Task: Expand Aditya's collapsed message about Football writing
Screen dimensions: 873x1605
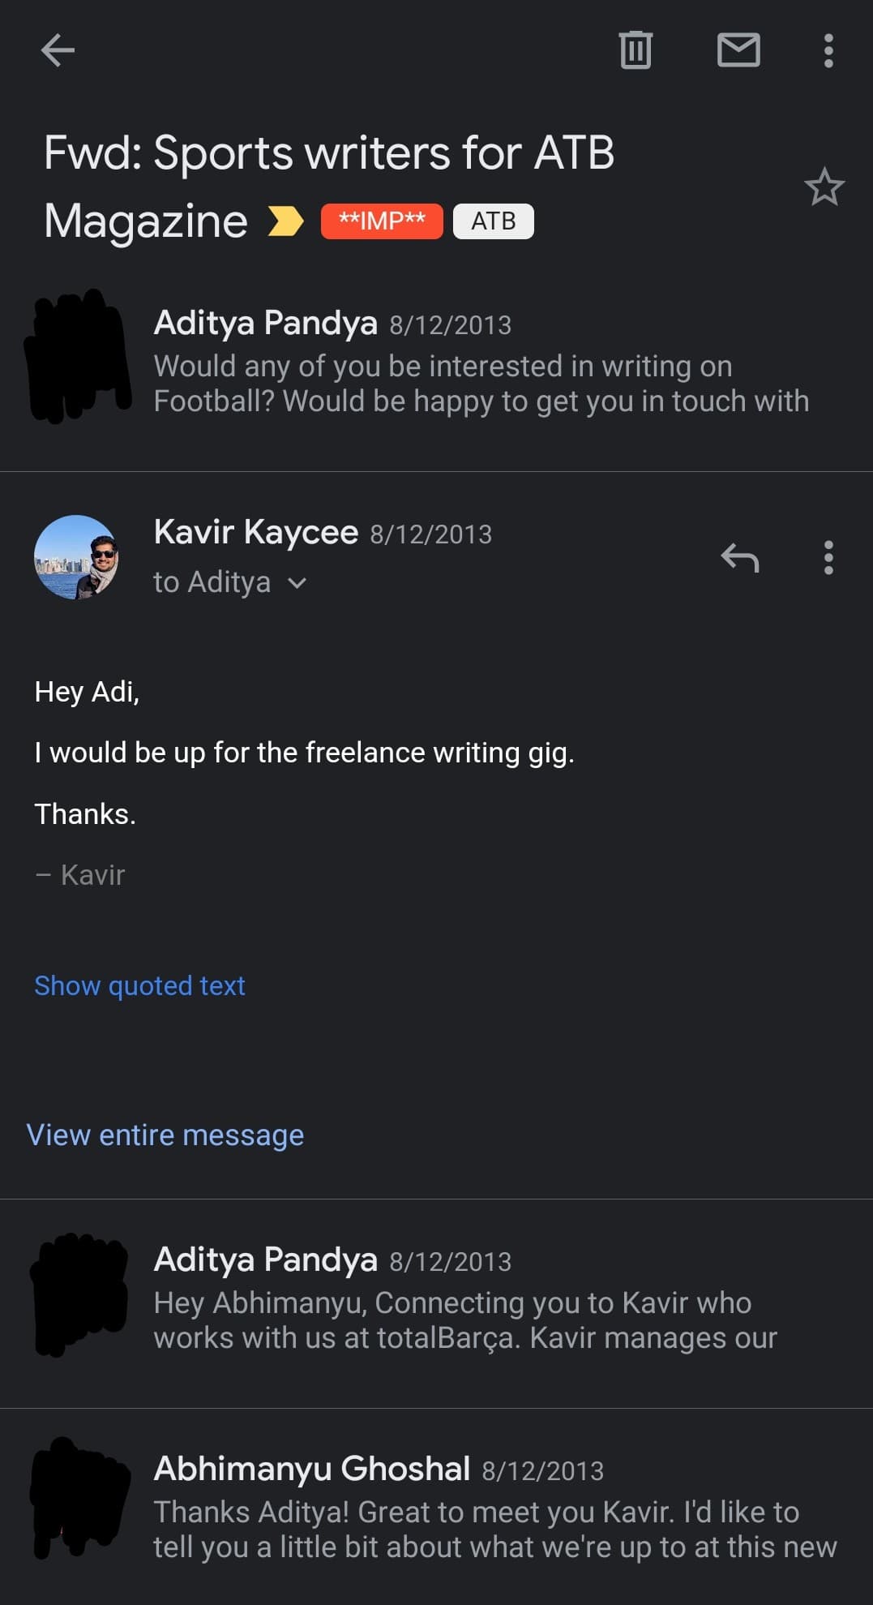Action: pos(481,384)
